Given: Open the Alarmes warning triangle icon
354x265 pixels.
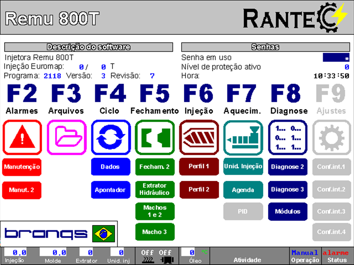Looking at the screenshot, I should click(x=22, y=137).
